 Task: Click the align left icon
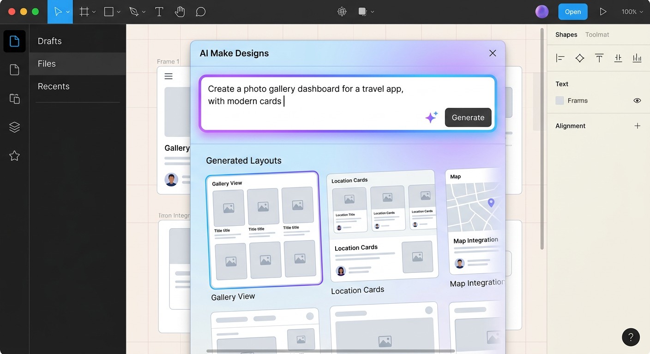560,58
